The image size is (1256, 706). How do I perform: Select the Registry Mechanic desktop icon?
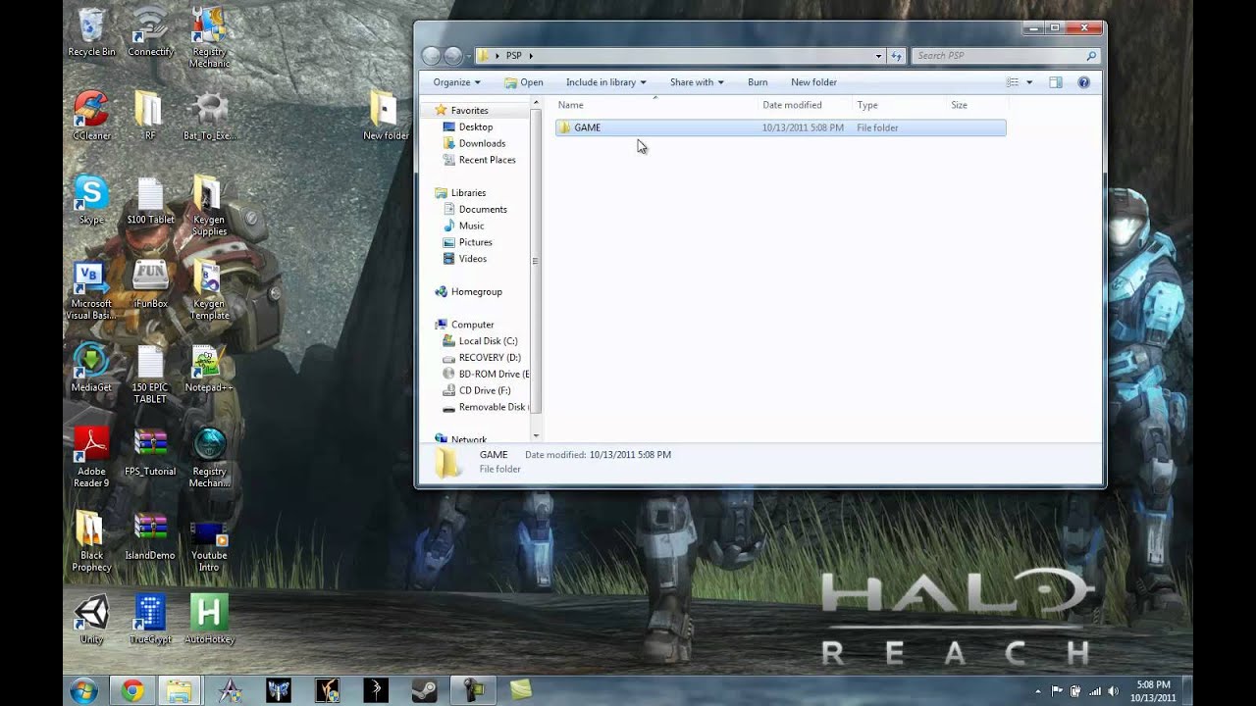pyautogui.click(x=209, y=37)
